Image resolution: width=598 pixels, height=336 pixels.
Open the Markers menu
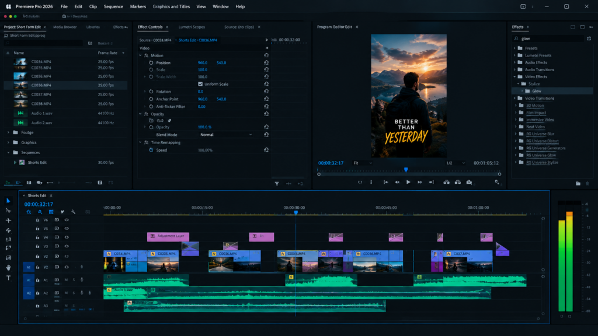[138, 6]
